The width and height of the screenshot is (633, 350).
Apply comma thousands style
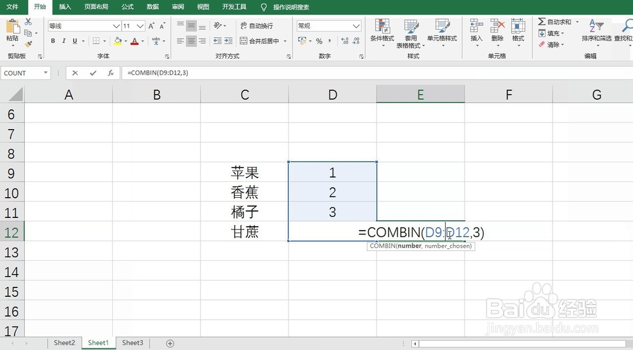tap(330, 40)
